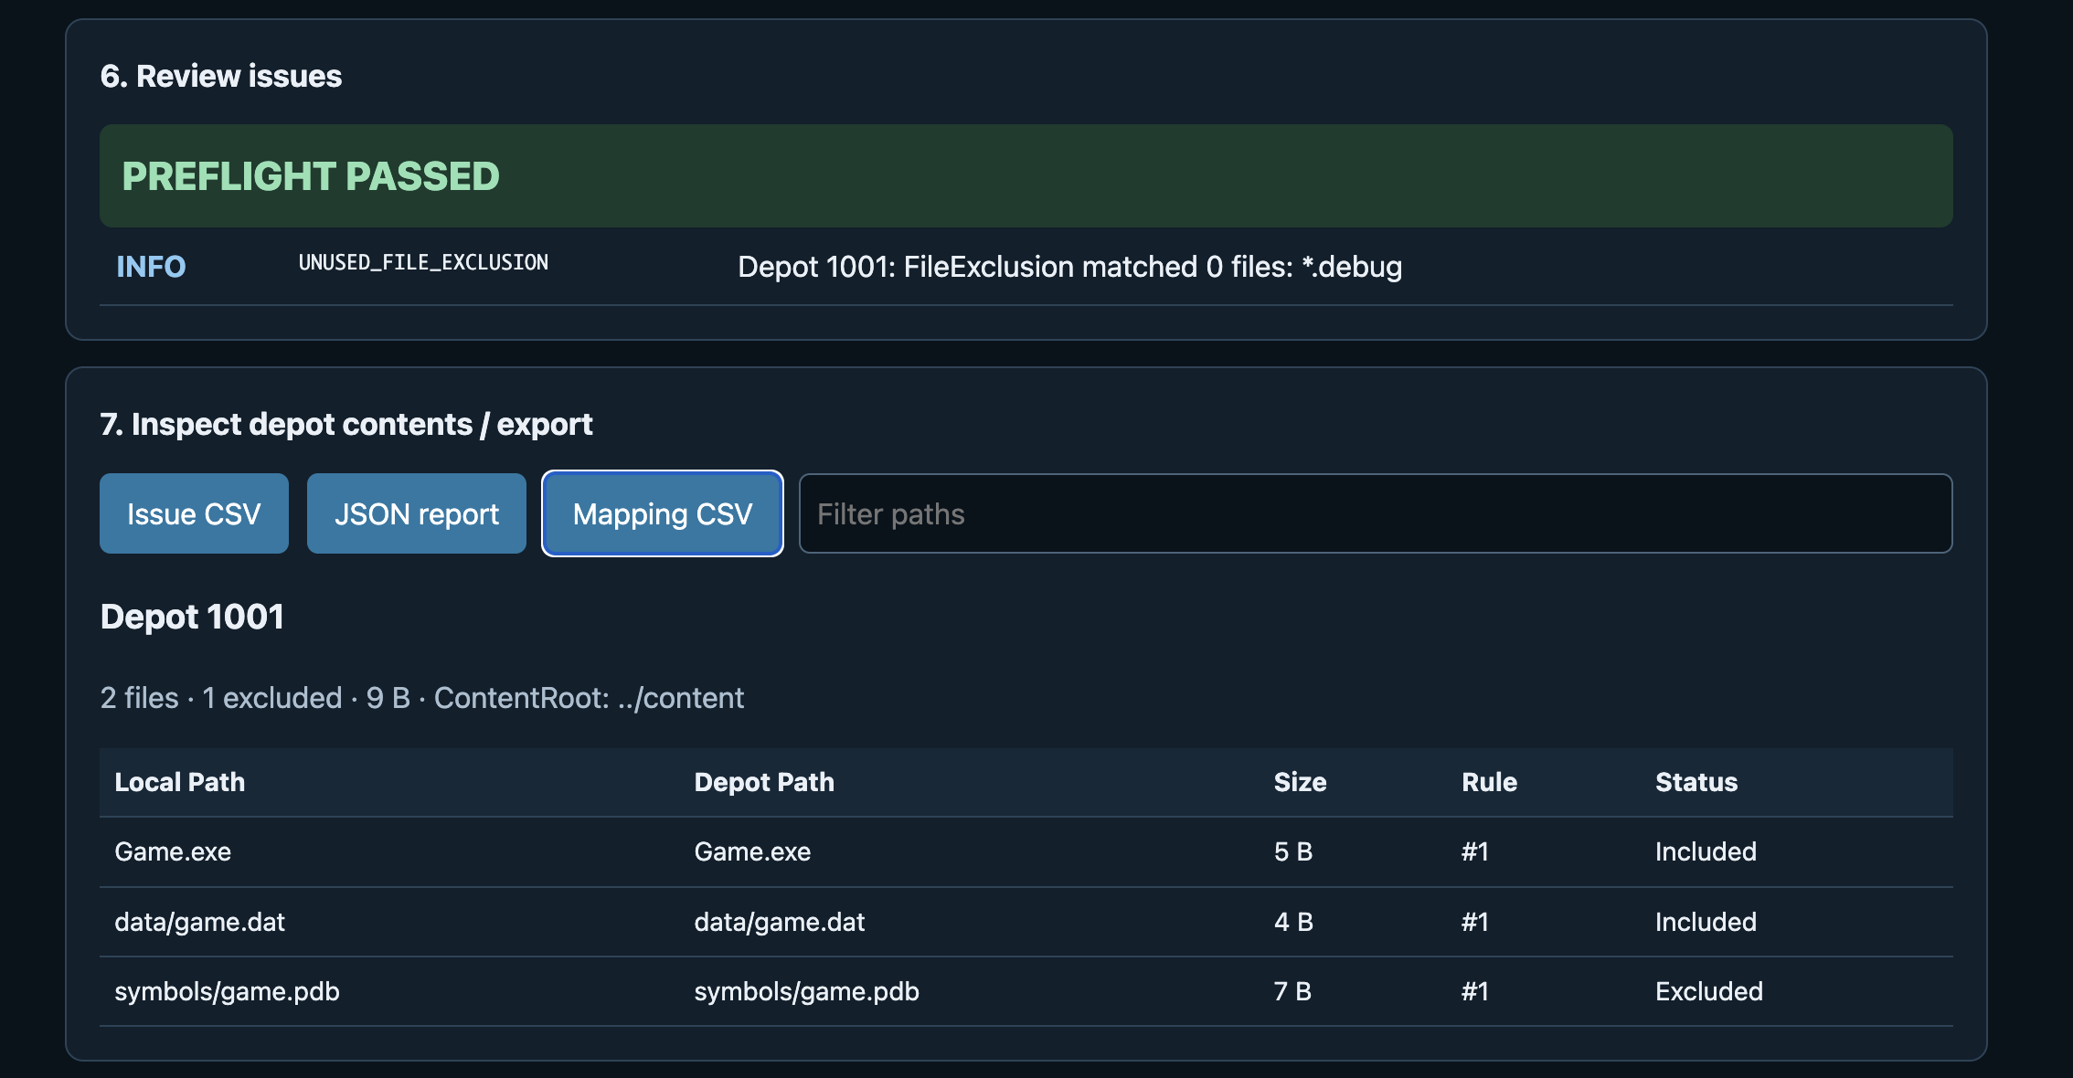
Task: Select Game.exe in Local Path column
Action: 173,851
